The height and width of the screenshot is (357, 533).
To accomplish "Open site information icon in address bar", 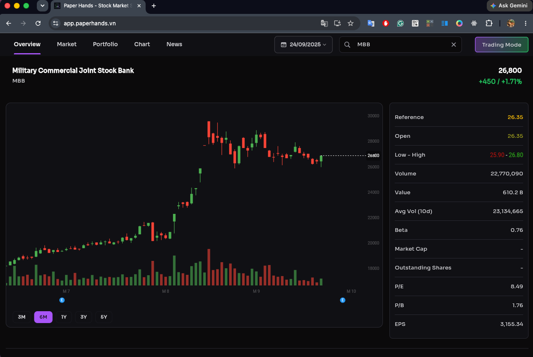I will pyautogui.click(x=56, y=23).
